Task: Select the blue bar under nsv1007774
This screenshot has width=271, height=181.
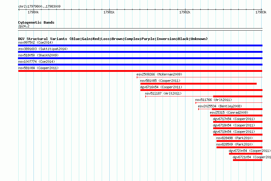Action: pos(140,65)
